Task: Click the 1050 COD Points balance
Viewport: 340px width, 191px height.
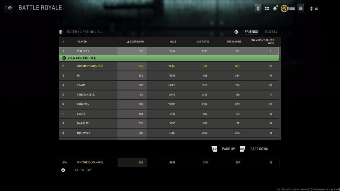Action: pyautogui.click(x=291, y=9)
